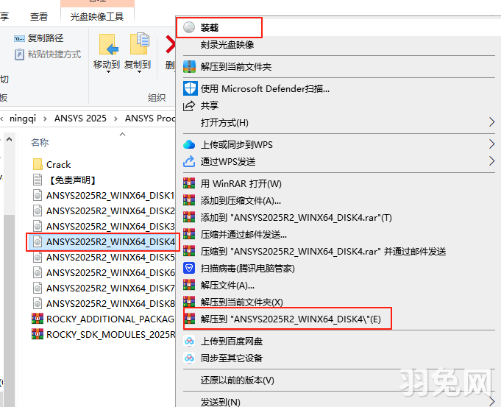Click the DISK8 disc image icon

point(38,303)
